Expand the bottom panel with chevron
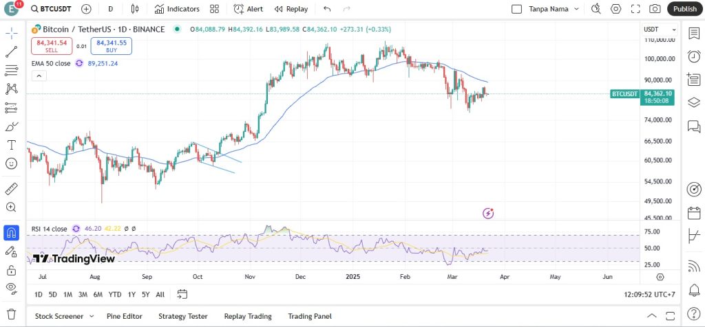 tap(651, 316)
